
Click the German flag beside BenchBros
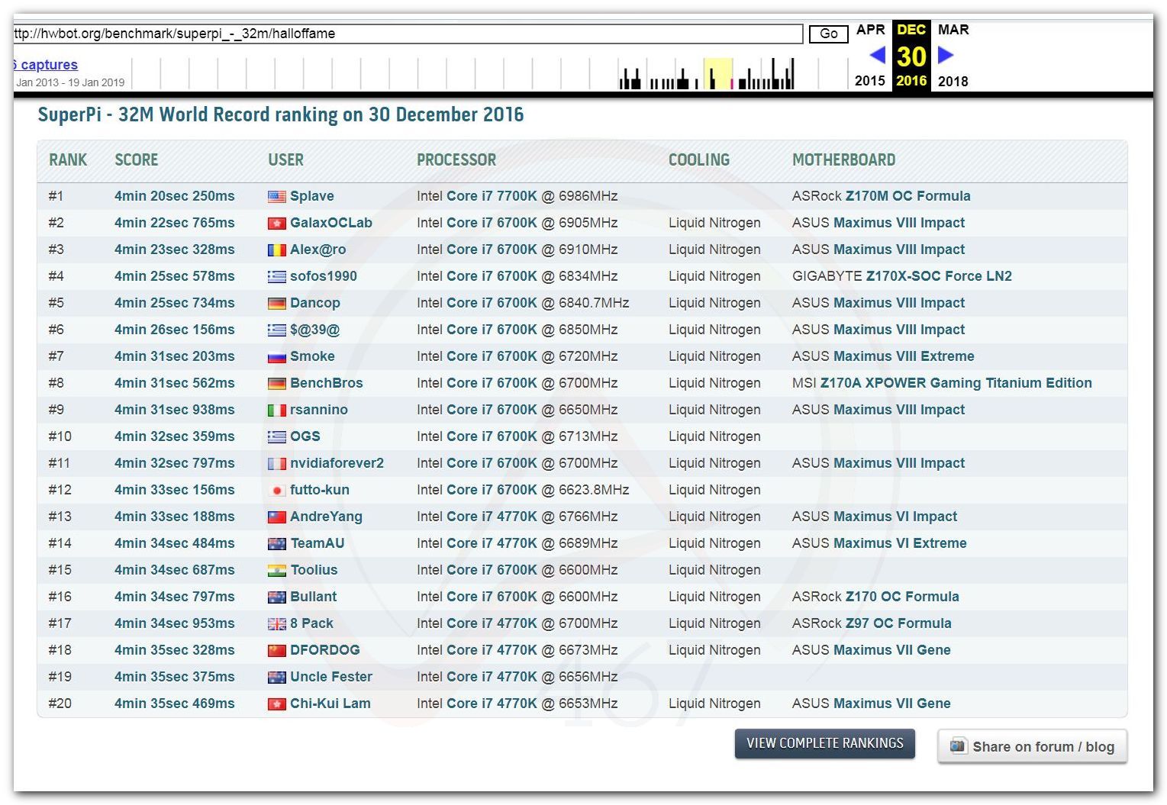(277, 384)
